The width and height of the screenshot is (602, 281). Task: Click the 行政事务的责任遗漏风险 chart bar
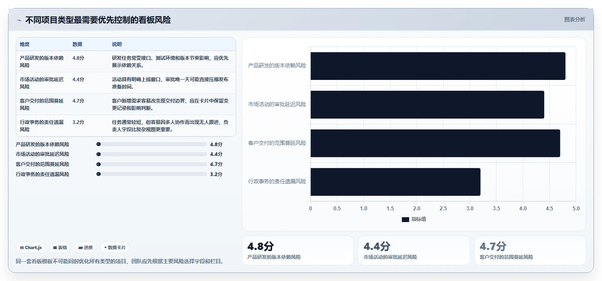coord(395,182)
